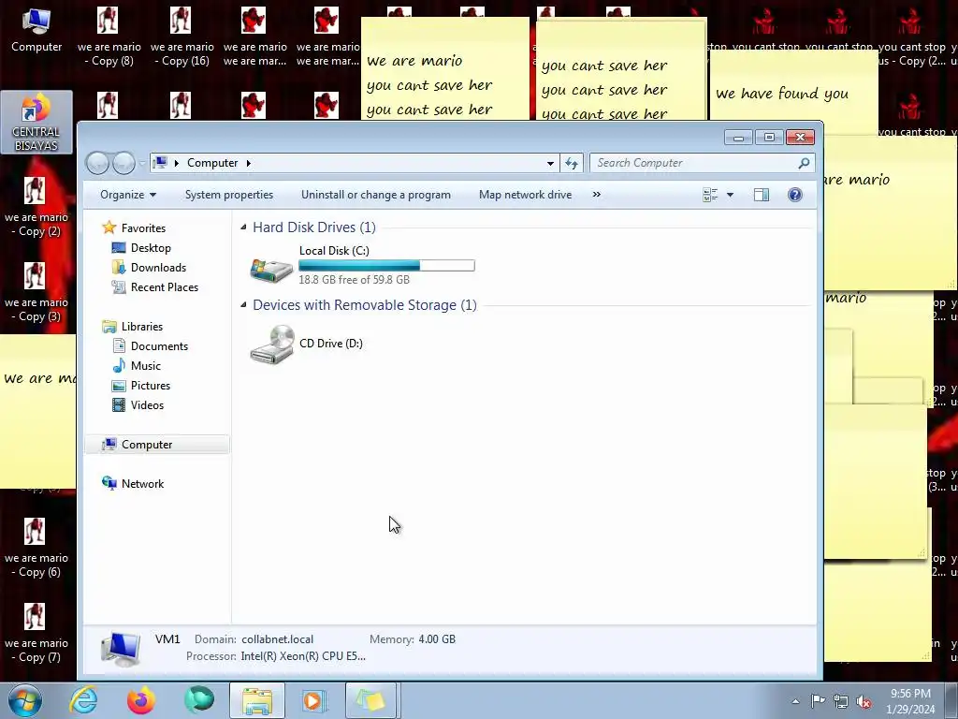Viewport: 958px width, 719px height.
Task: Click the Computer breadcrumb in address bar
Action: click(212, 163)
